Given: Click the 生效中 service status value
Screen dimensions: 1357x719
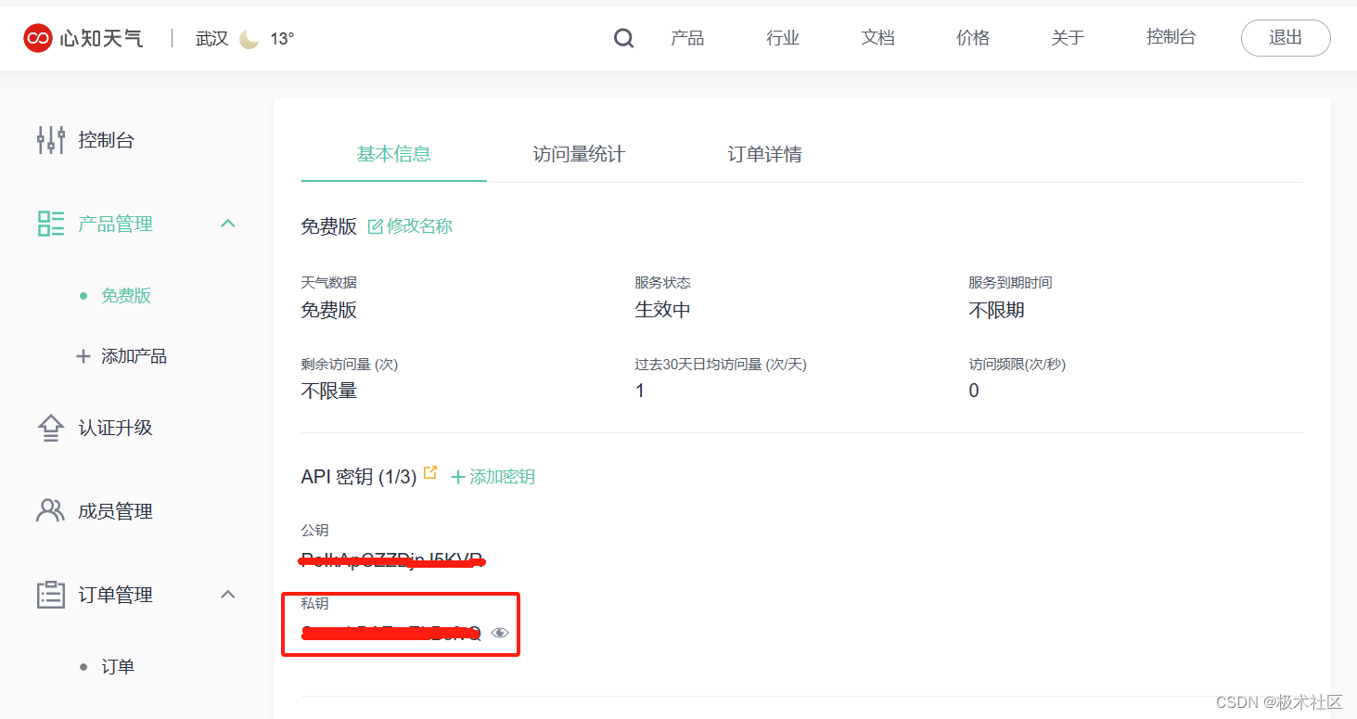Looking at the screenshot, I should [x=662, y=310].
